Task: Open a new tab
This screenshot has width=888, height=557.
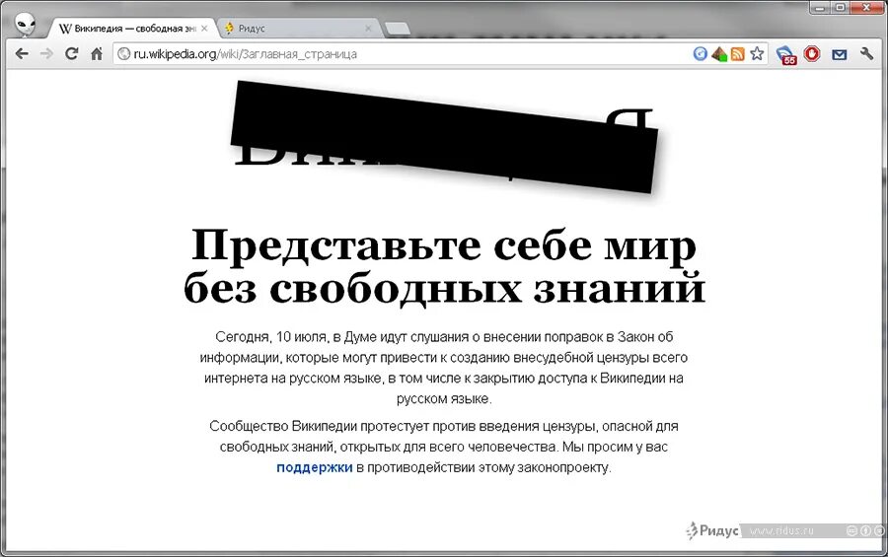Action: tap(397, 29)
